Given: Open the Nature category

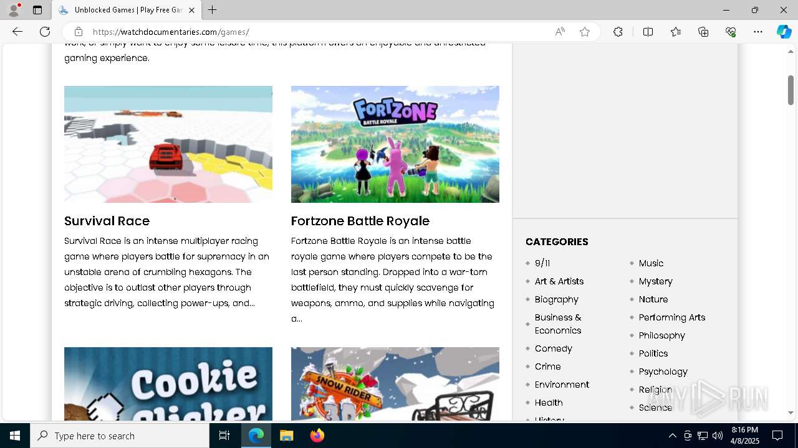Looking at the screenshot, I should tap(653, 299).
